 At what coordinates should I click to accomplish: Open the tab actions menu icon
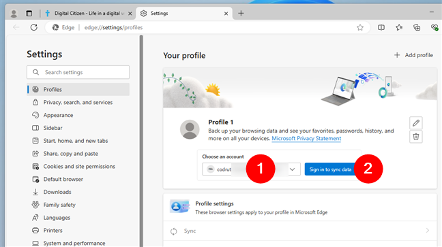point(29,13)
